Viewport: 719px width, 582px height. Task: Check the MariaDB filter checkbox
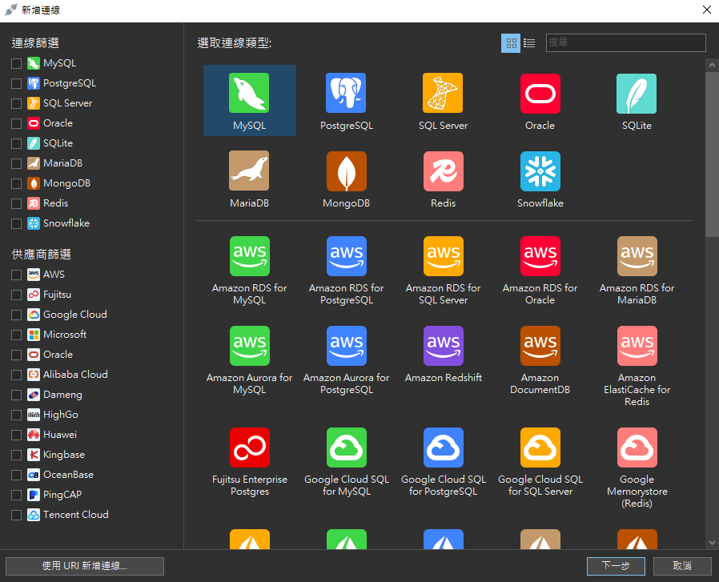(x=17, y=163)
